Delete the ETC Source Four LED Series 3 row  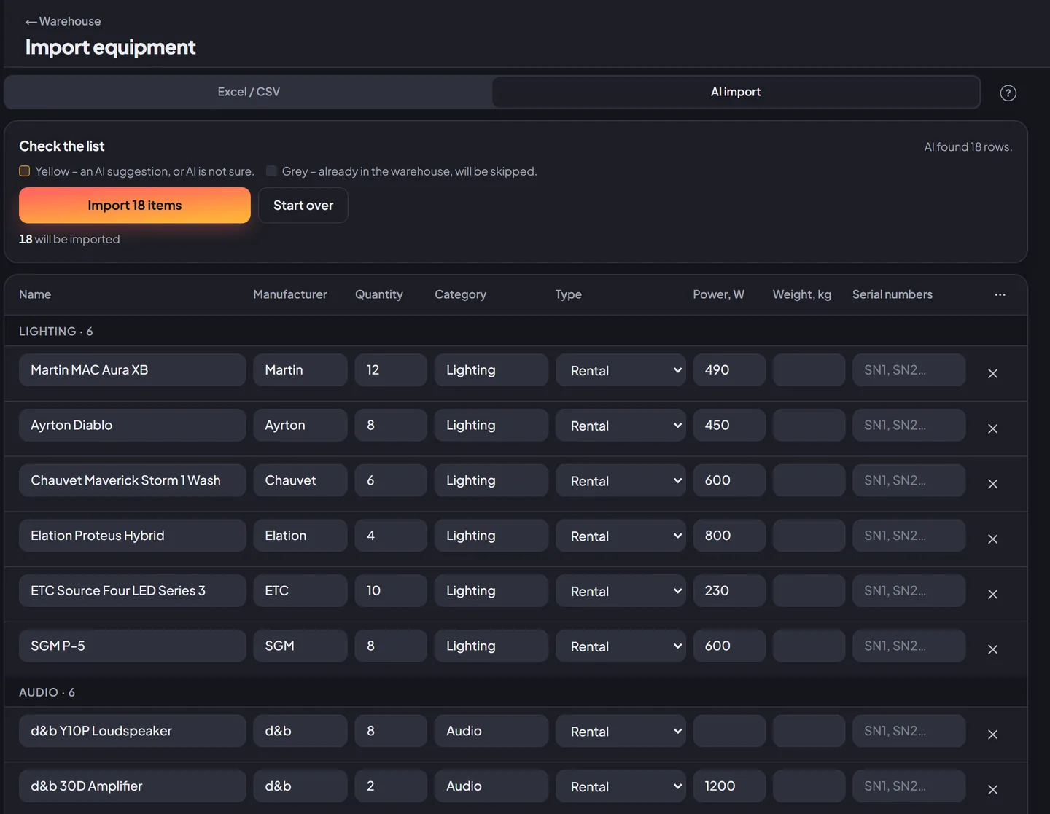[x=992, y=594]
